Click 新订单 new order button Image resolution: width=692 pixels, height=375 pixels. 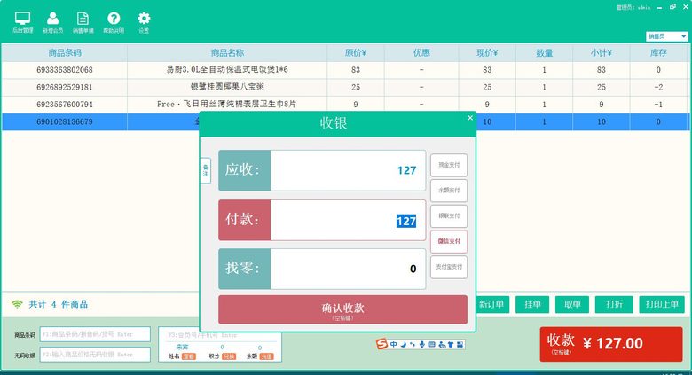[491, 304]
